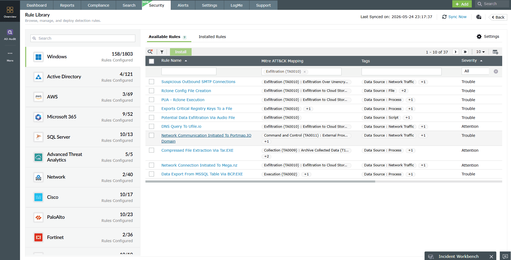Click the Active Directory category icon

pos(38,77)
